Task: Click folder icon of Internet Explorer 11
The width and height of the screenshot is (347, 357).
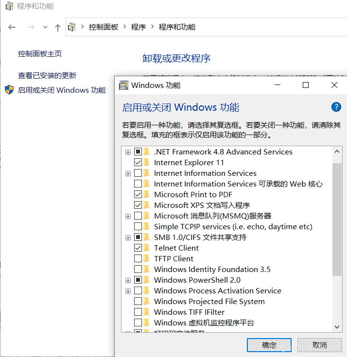Action: (147, 162)
